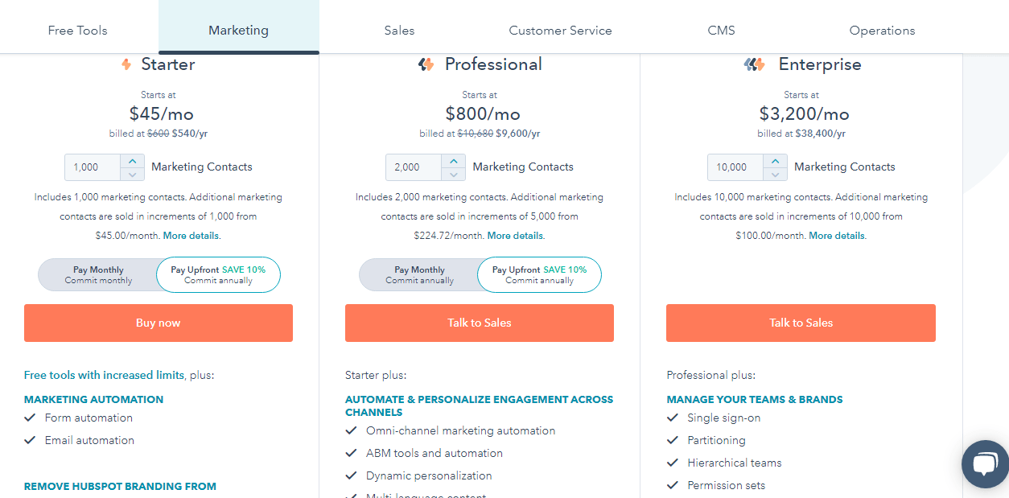The height and width of the screenshot is (498, 1009).
Task: Click the Starter Buy now button
Action: 159,323
